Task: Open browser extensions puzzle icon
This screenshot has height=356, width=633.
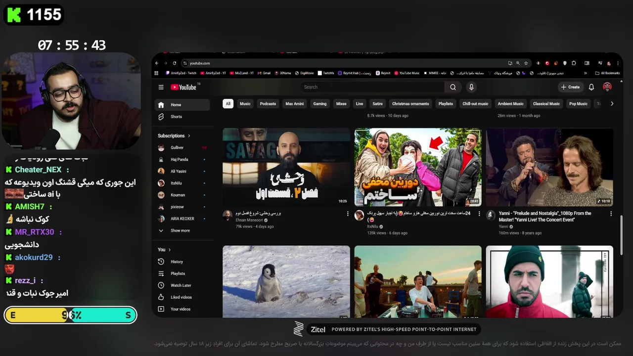Action: point(574,63)
